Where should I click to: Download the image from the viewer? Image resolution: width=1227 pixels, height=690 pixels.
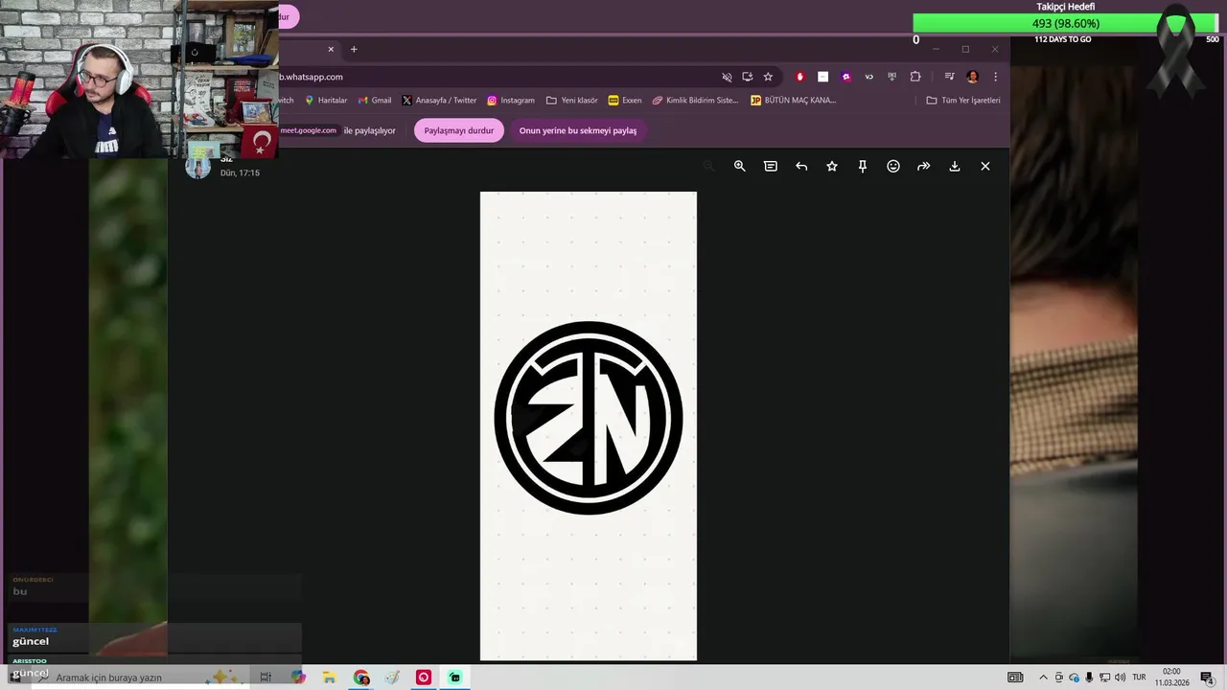pyautogui.click(x=955, y=166)
